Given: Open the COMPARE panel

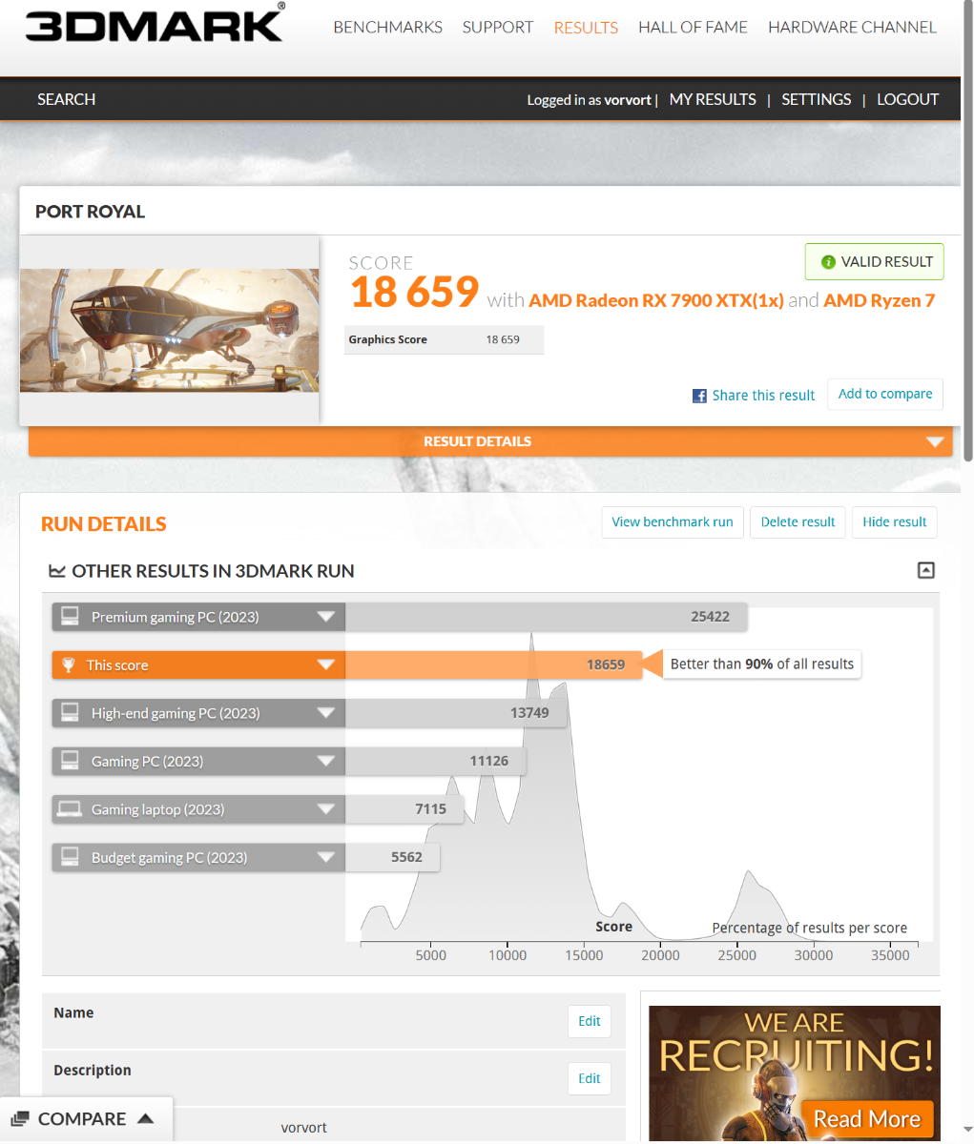Looking at the screenshot, I should coord(86,1119).
